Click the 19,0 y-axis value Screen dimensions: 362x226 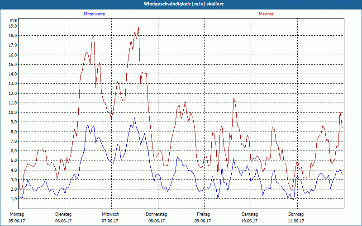click(13, 26)
